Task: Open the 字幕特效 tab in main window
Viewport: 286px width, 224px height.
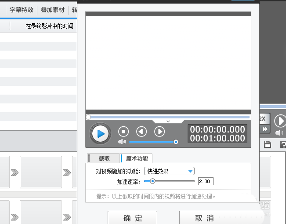Action: point(22,10)
